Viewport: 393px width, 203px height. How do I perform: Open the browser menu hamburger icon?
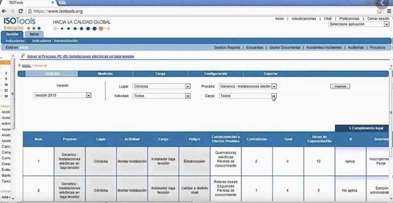[x=389, y=11]
